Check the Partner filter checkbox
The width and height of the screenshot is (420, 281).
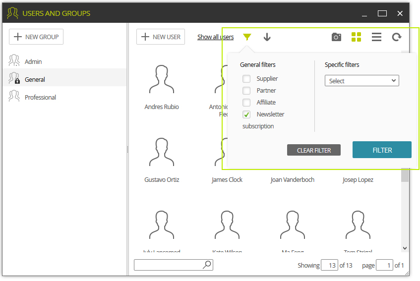tap(246, 91)
